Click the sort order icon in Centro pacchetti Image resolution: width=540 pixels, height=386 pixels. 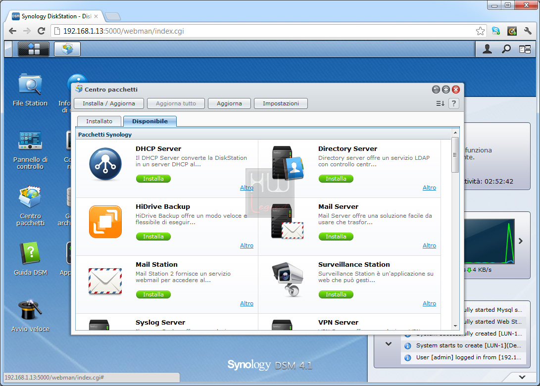tap(440, 103)
